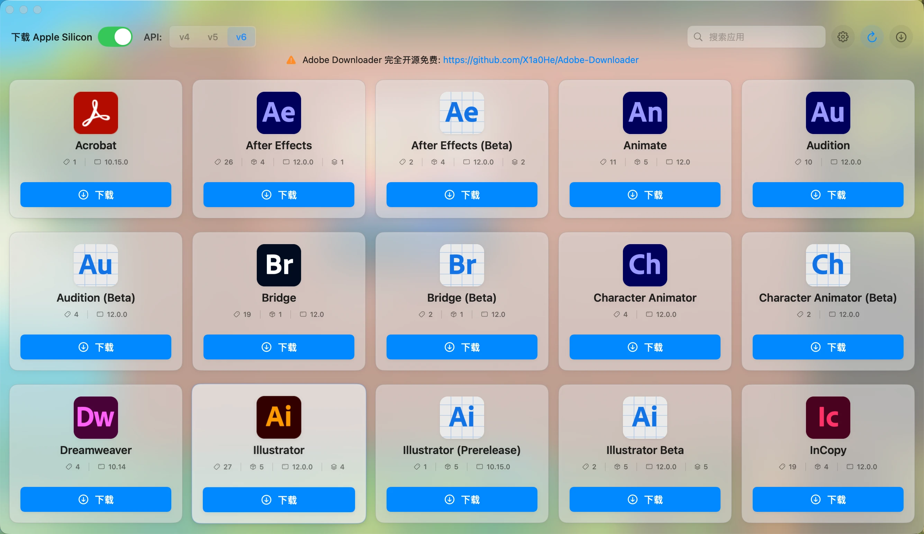Viewport: 924px width, 534px height.
Task: Download Illustrator with its blue button
Action: [279, 499]
